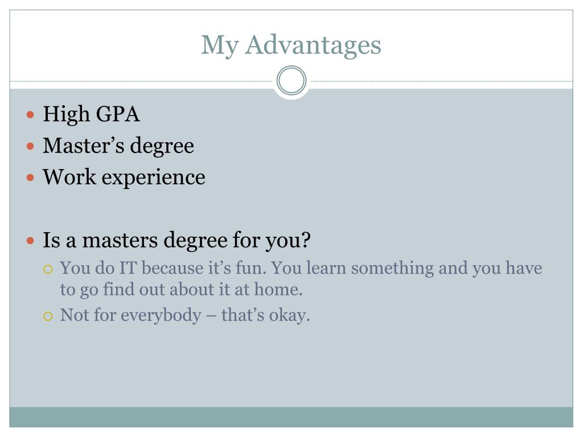Select the "High GPA" text line

click(91, 114)
